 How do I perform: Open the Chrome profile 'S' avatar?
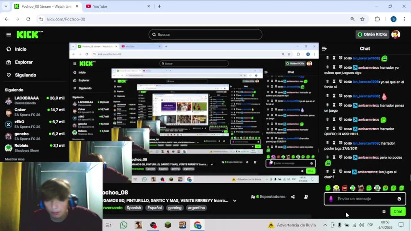pos(393,19)
